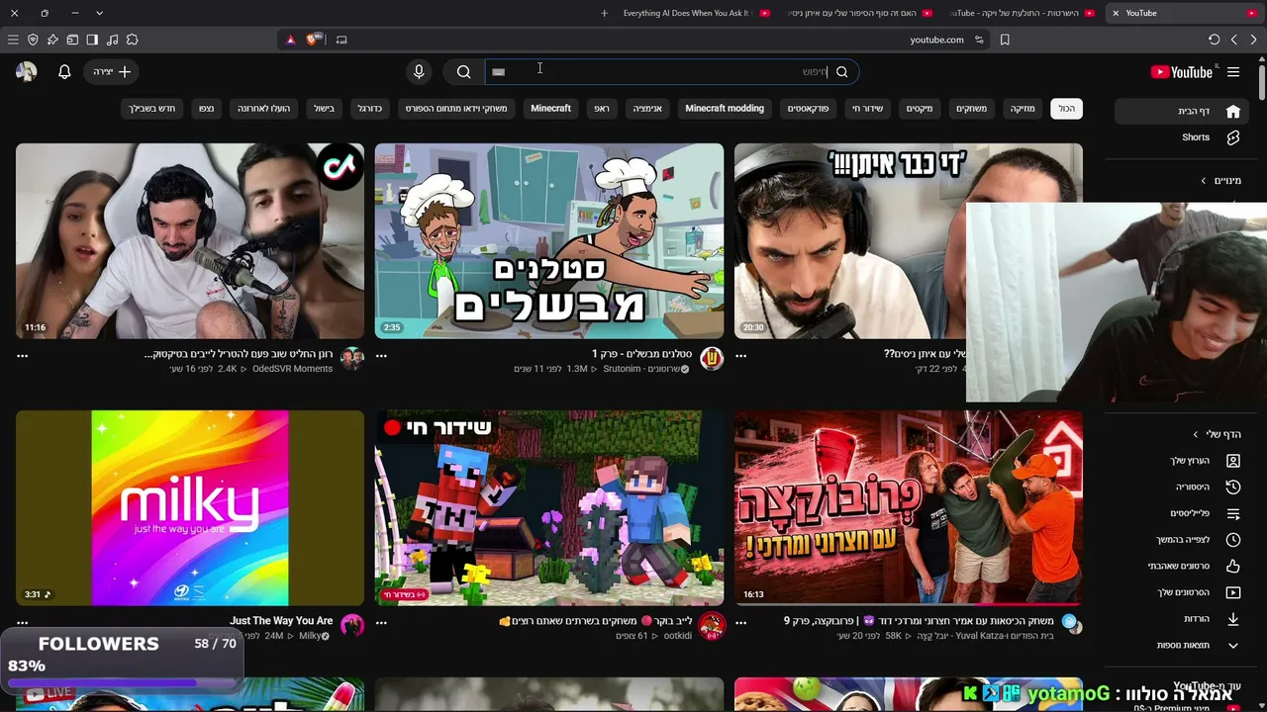The width and height of the screenshot is (1267, 712).
Task: Open the site settings icon beside youtube.com
Action: point(979,40)
